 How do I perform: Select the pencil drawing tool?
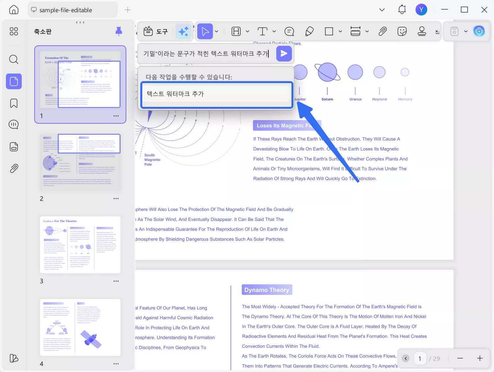click(x=310, y=31)
